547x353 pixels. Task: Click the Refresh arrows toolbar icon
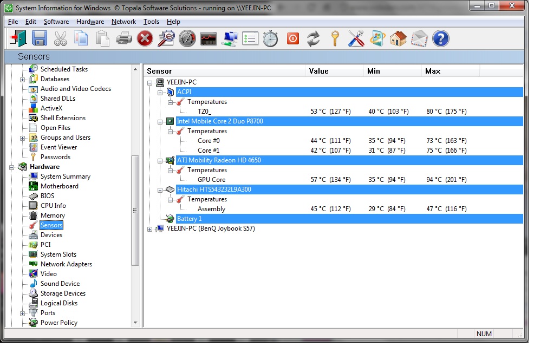tap(313, 38)
